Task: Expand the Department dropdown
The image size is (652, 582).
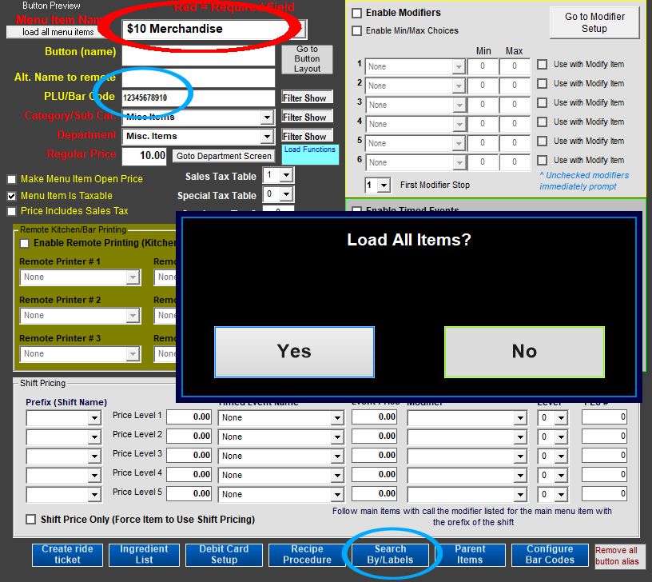Action: 267,137
